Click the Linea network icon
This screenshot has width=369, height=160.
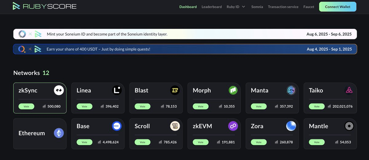pos(117,90)
